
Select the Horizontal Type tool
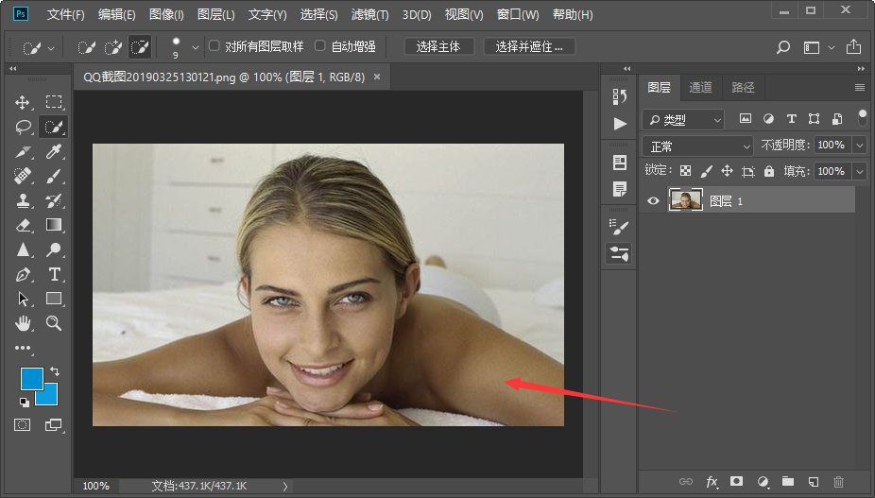(x=54, y=274)
